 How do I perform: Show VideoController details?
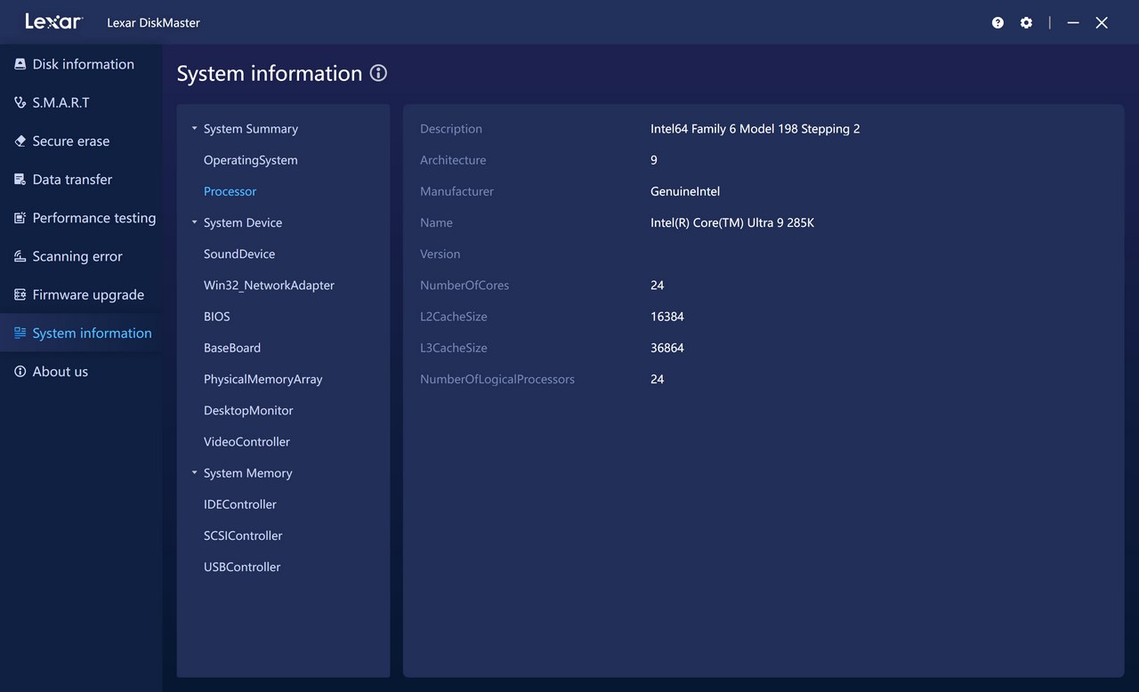click(x=246, y=442)
